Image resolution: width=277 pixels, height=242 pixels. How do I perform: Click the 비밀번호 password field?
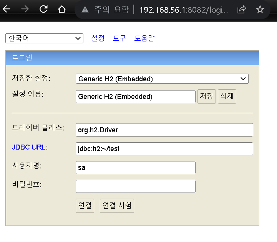click(x=136, y=186)
